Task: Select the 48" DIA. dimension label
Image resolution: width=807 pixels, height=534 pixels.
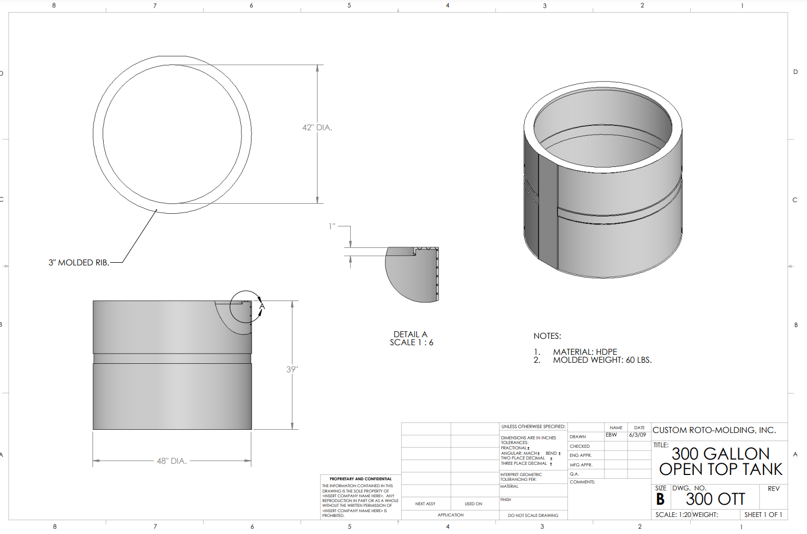Action: point(171,461)
